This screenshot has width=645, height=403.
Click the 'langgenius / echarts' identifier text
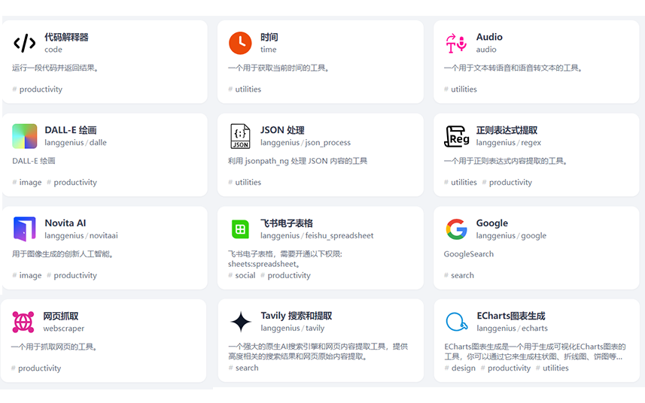(x=512, y=329)
